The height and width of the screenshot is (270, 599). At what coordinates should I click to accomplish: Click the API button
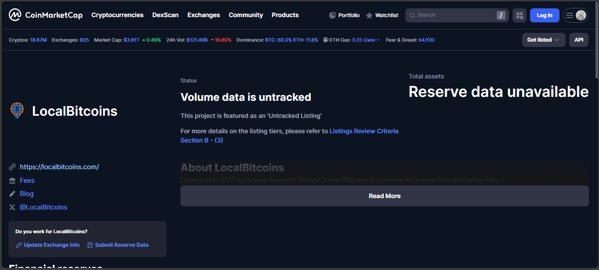[x=579, y=40]
